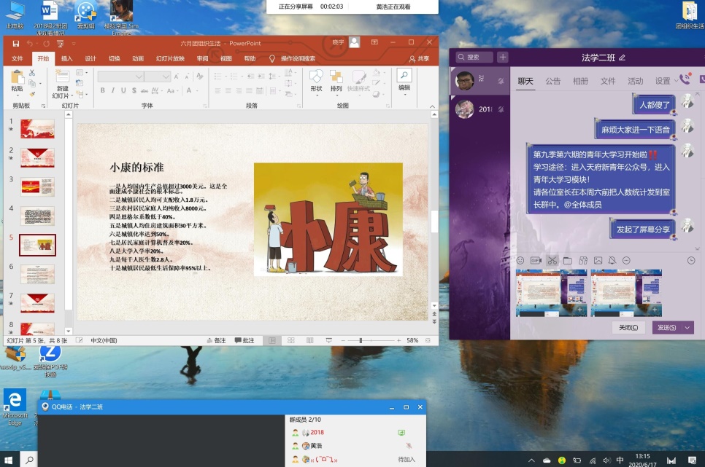Viewport: 705px width, 467px height.
Task: Open Windows taskbar search magnifier
Action: click(30, 460)
